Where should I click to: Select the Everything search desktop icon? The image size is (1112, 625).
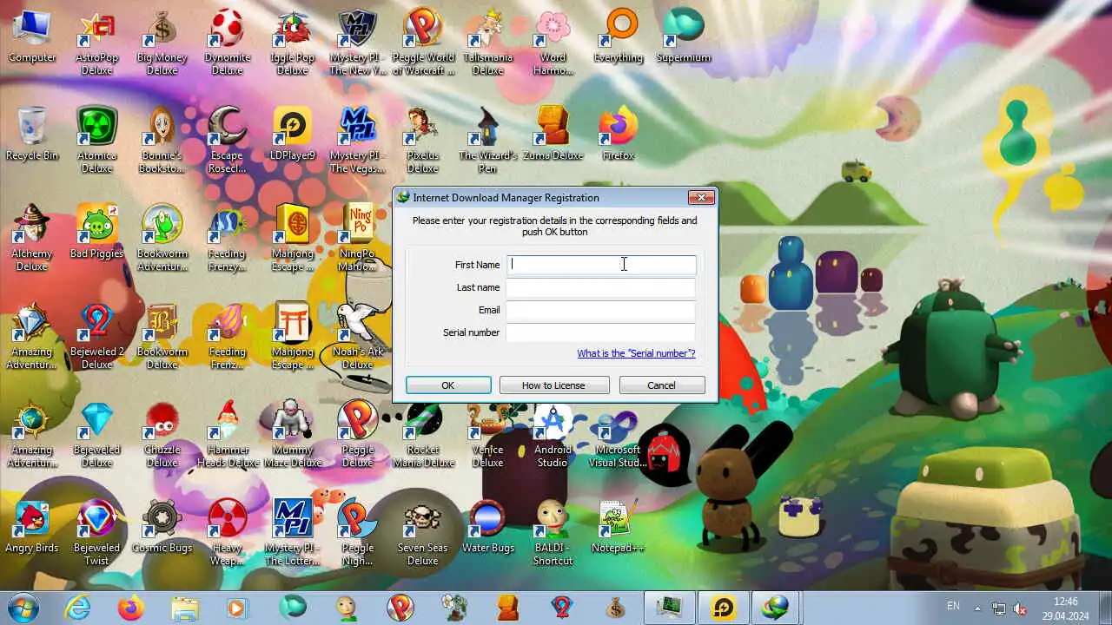619,36
